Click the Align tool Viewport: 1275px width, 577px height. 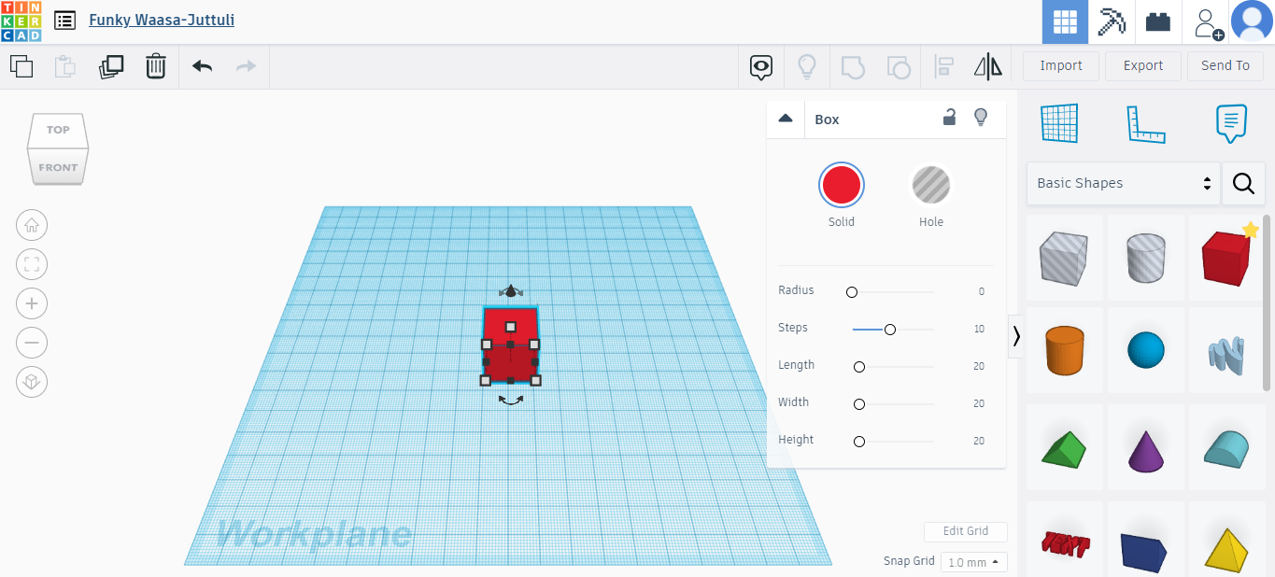[x=944, y=66]
